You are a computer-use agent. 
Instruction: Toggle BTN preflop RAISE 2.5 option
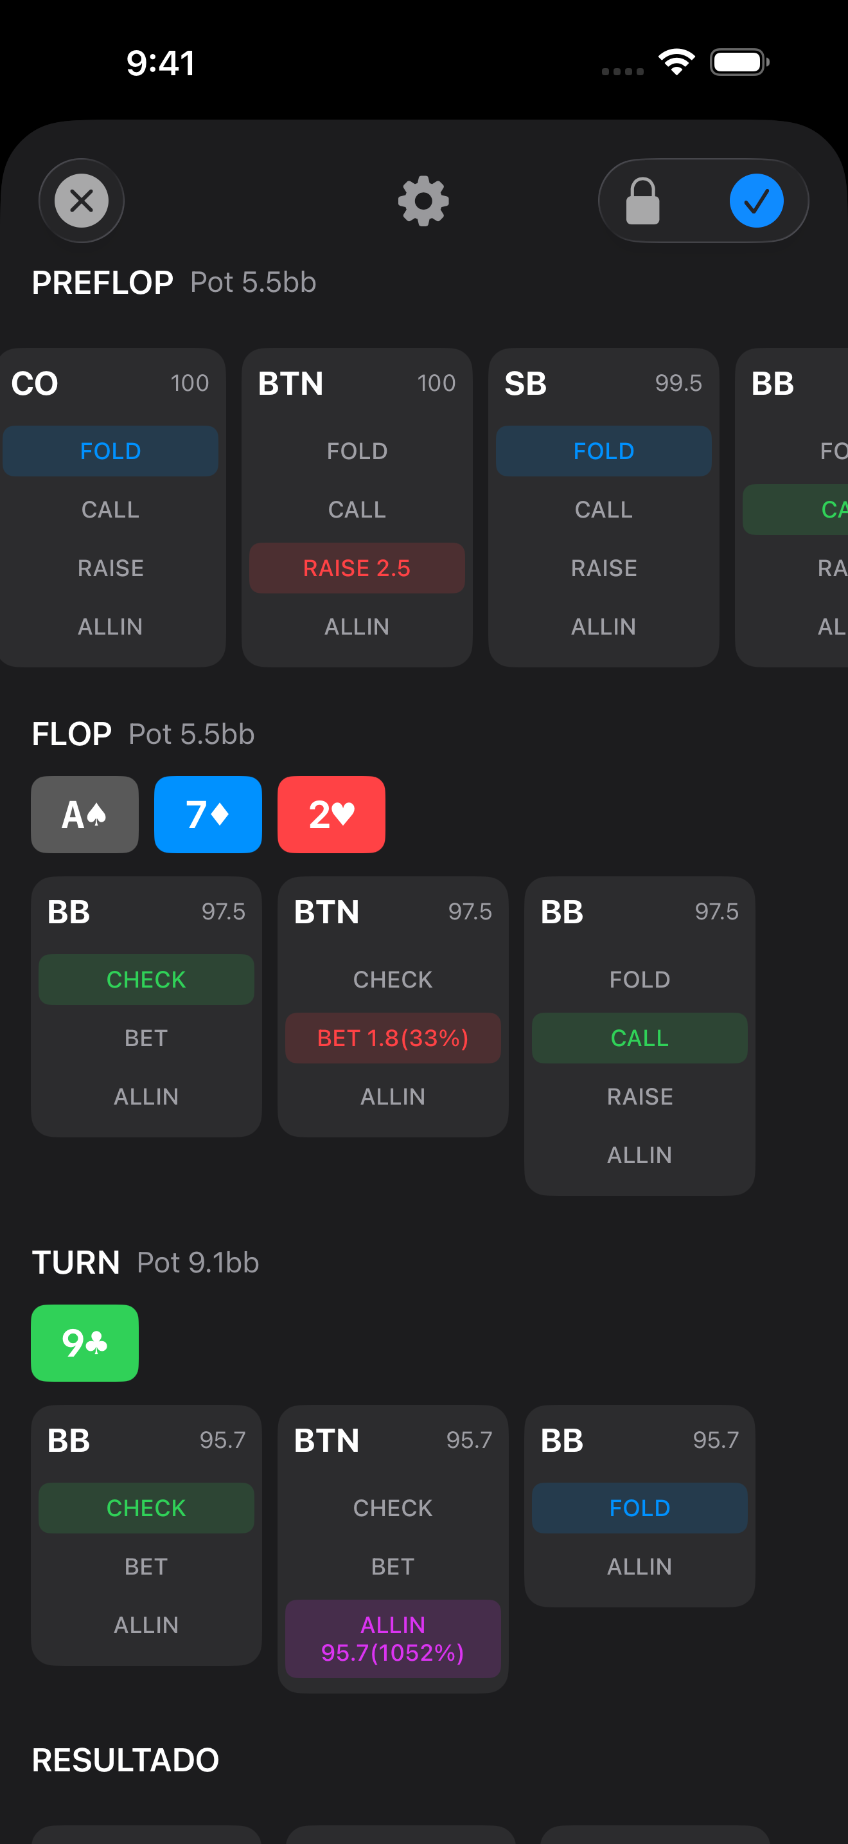coord(357,568)
